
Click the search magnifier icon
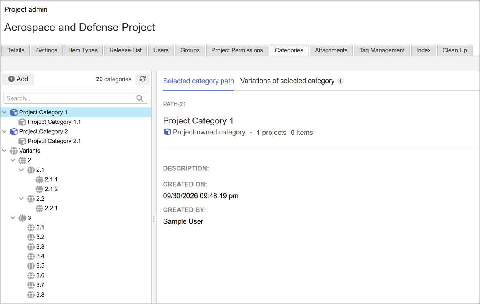(140, 98)
